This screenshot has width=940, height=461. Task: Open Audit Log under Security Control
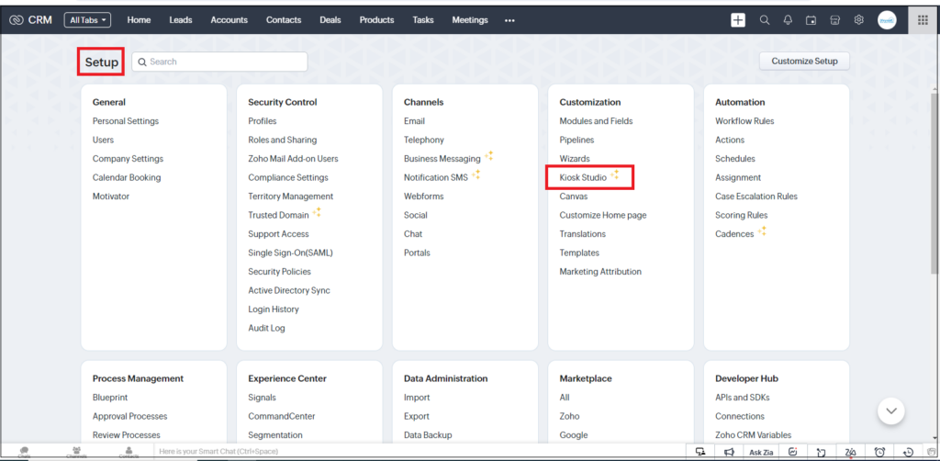(266, 328)
